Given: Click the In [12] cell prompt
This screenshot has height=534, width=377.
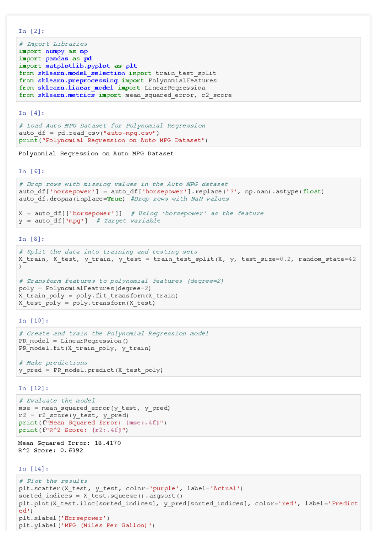Looking at the screenshot, I should click(33, 388).
